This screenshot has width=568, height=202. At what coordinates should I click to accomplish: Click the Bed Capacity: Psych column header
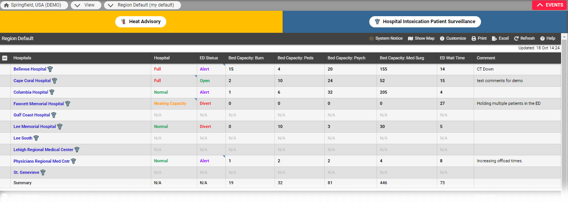[x=346, y=58]
